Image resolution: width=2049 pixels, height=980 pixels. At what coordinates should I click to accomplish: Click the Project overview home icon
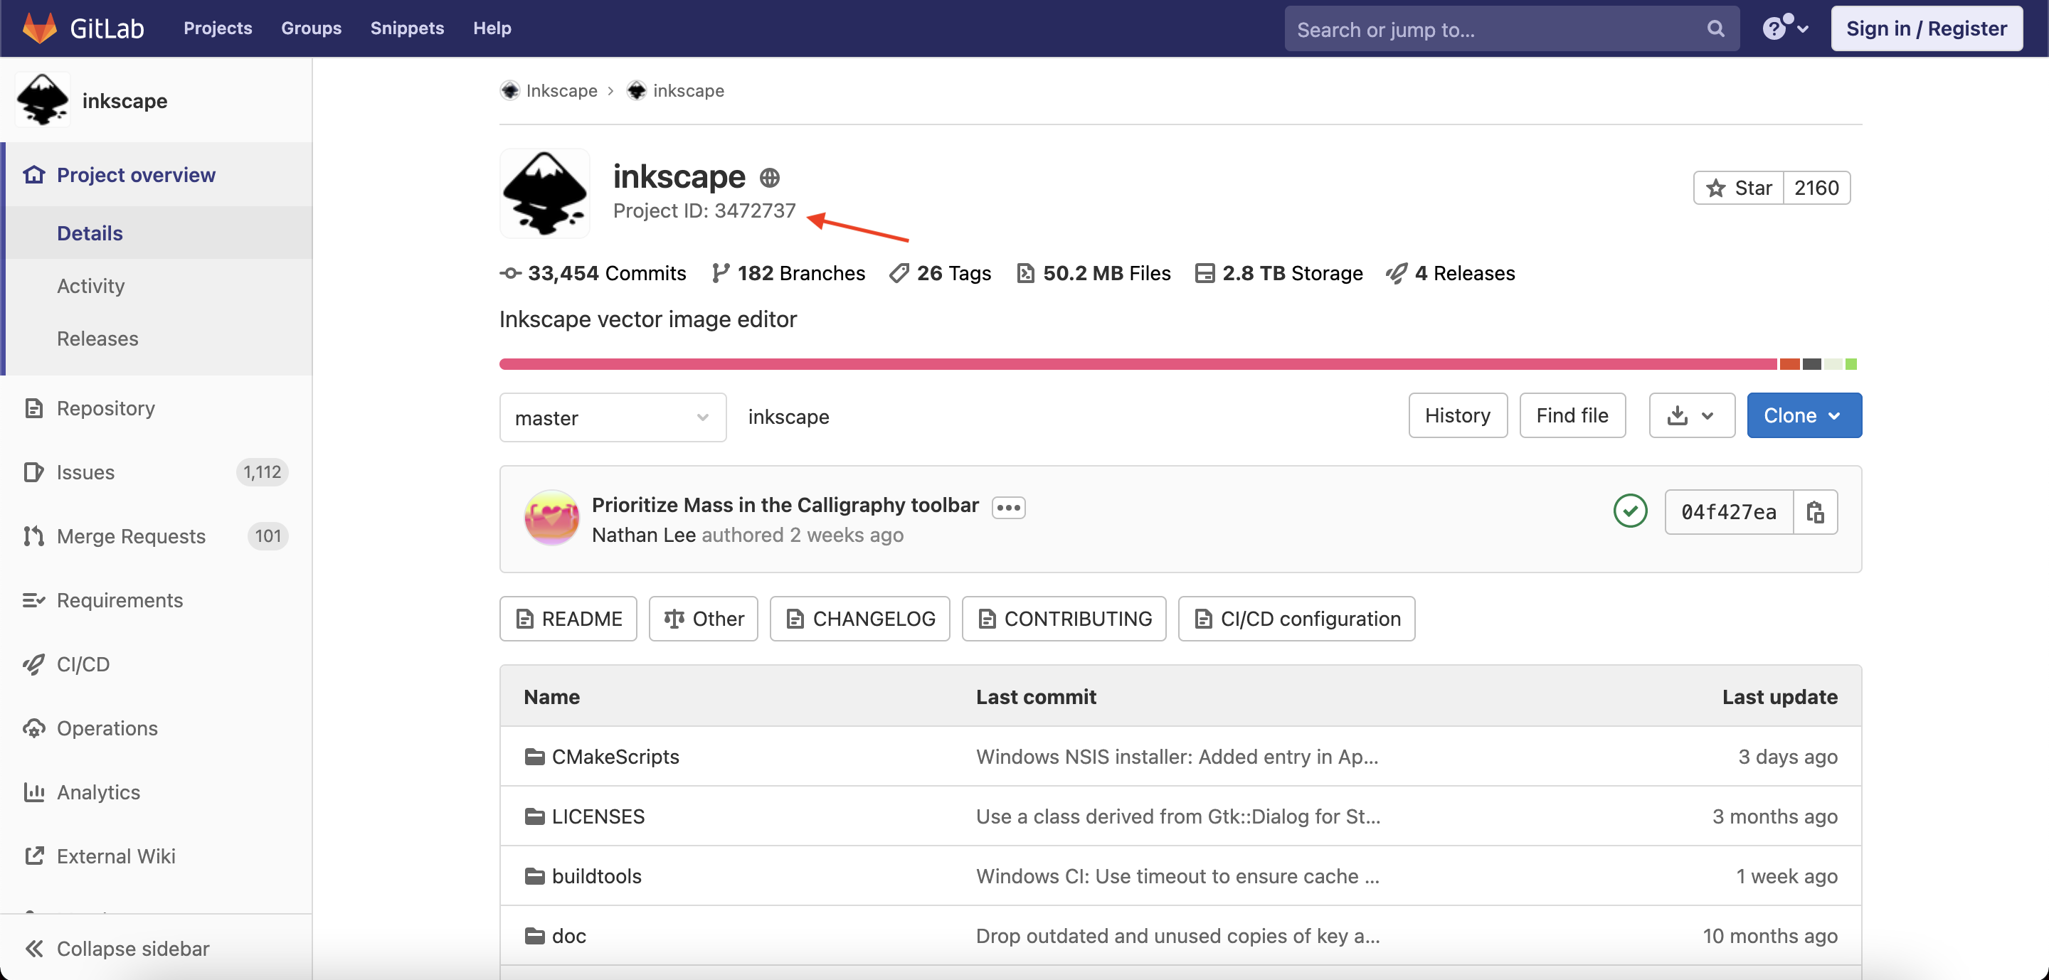point(33,174)
